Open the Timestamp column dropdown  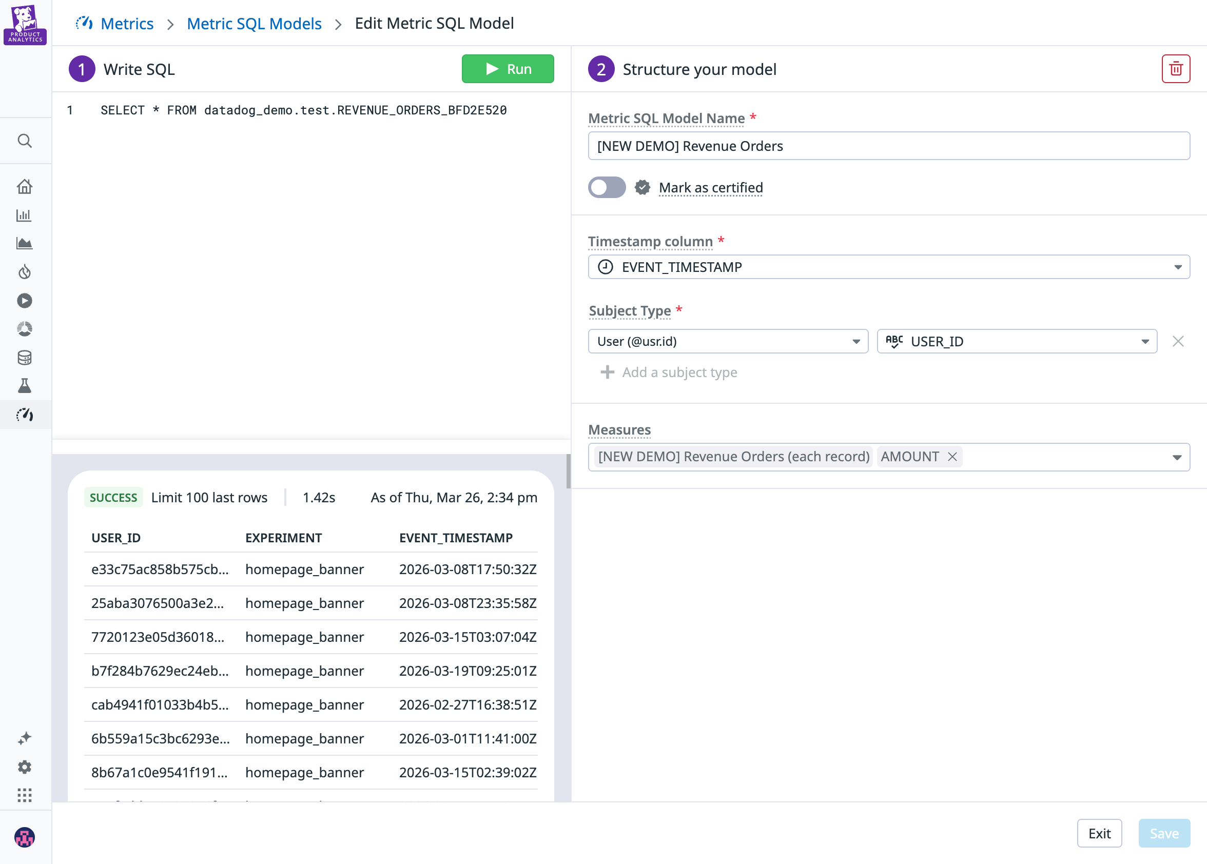pos(1178,267)
